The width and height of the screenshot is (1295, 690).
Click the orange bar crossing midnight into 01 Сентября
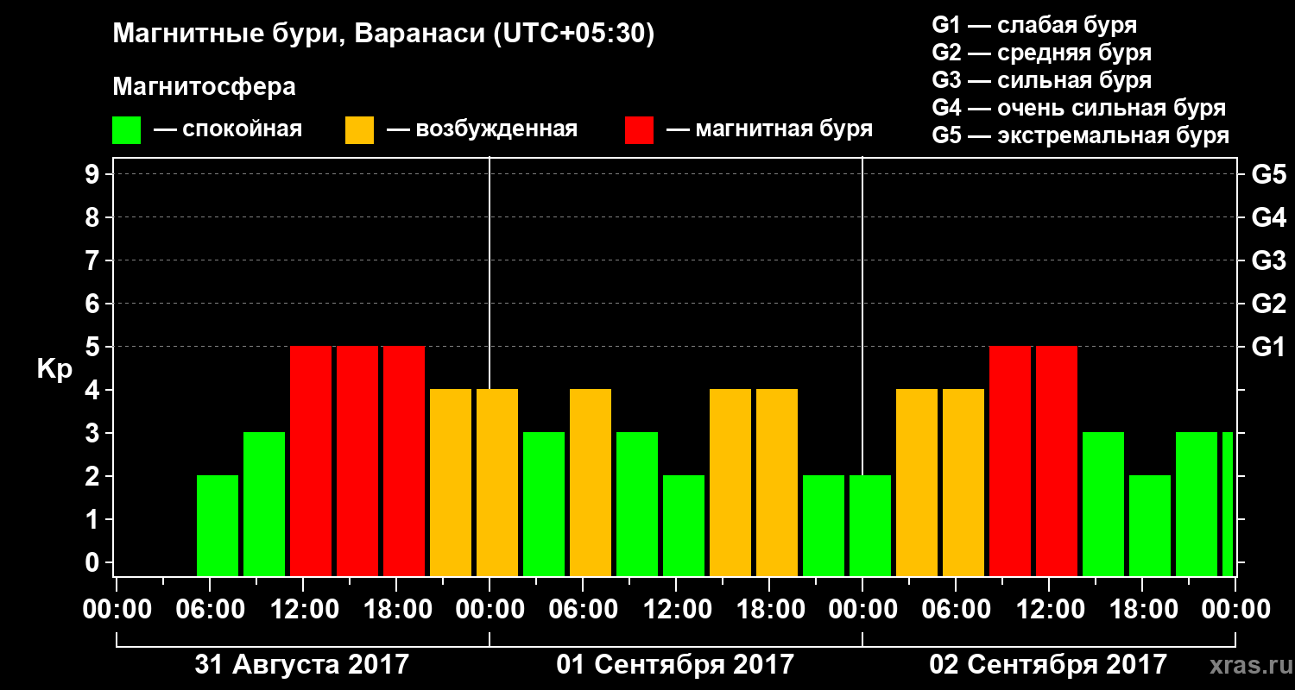coord(497,482)
